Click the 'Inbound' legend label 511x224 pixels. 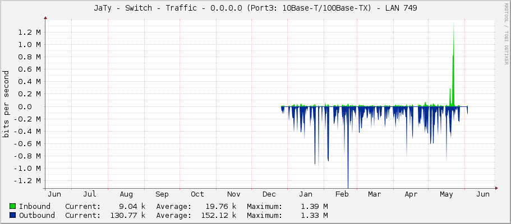coord(35,207)
